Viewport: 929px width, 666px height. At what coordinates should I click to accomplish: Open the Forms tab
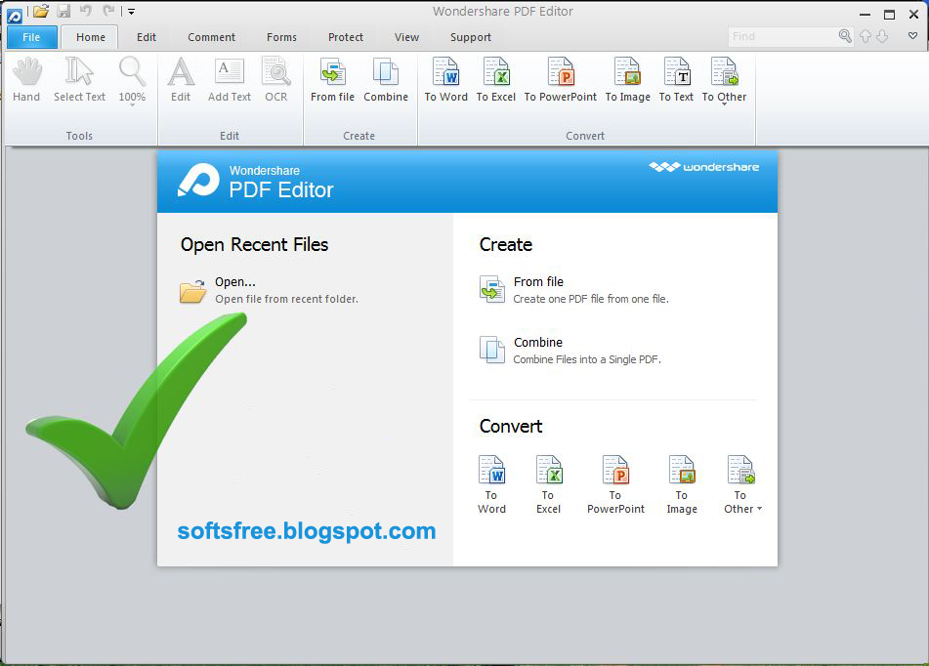tap(281, 37)
